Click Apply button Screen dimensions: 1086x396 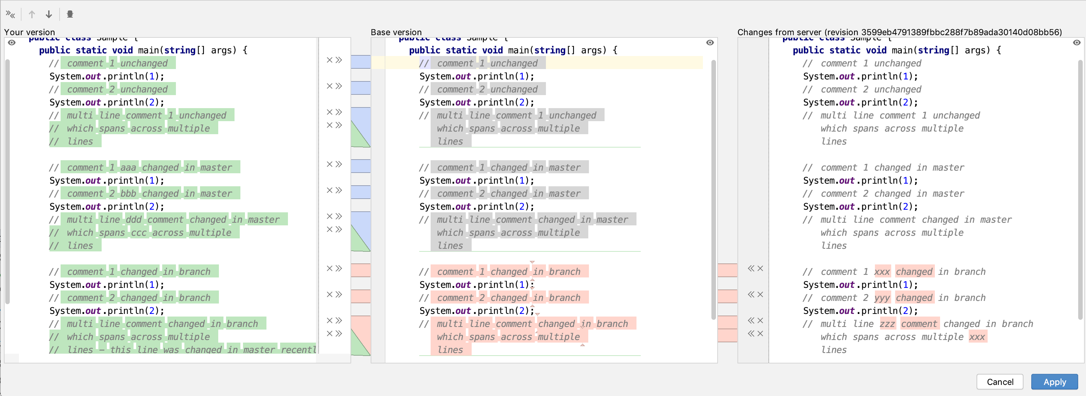tap(1054, 382)
